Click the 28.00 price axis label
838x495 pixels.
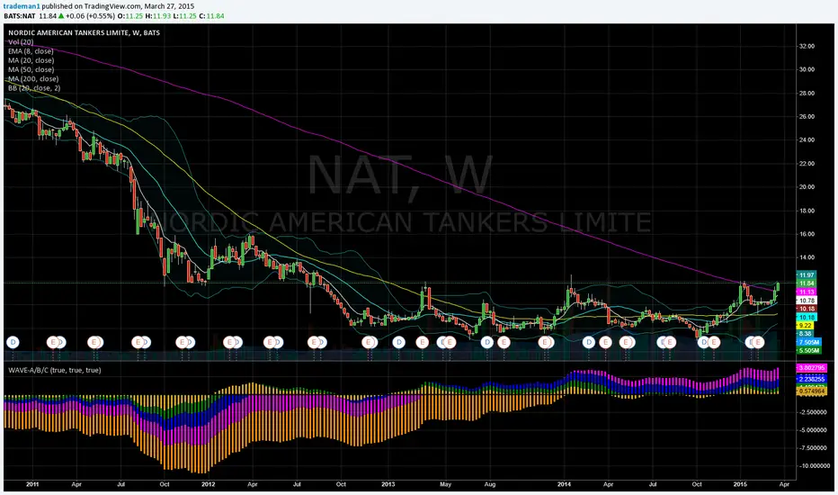tap(807, 93)
